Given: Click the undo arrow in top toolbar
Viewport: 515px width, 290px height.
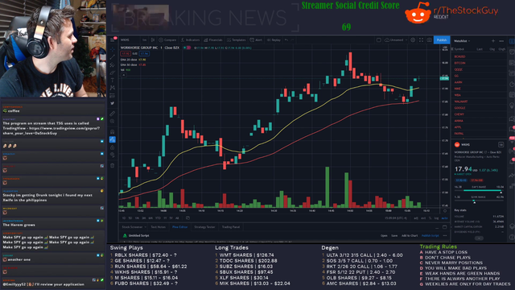Looking at the screenshot, I should (x=286, y=40).
